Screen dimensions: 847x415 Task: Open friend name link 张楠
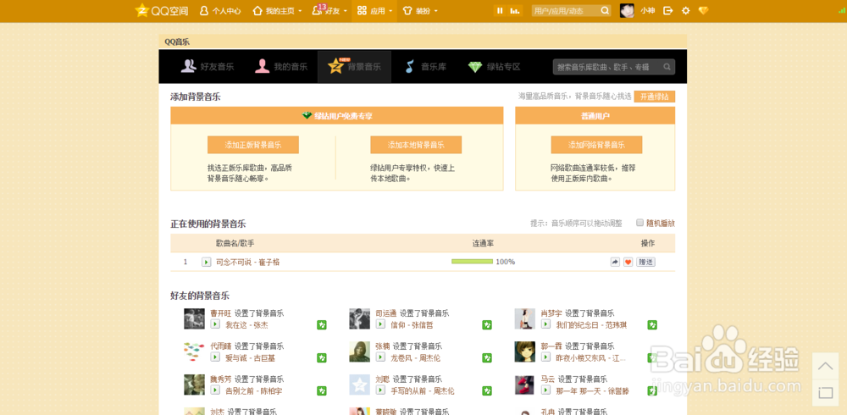point(383,346)
